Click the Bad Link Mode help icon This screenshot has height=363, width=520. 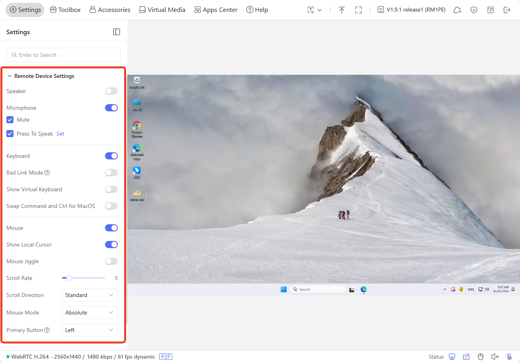[47, 173]
